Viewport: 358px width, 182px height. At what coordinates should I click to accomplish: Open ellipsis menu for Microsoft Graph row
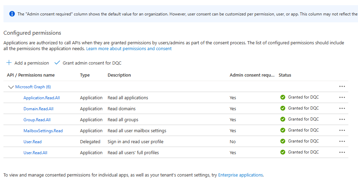(x=342, y=87)
